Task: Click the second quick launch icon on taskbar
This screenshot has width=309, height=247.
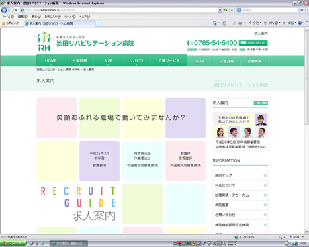Action: (37, 243)
